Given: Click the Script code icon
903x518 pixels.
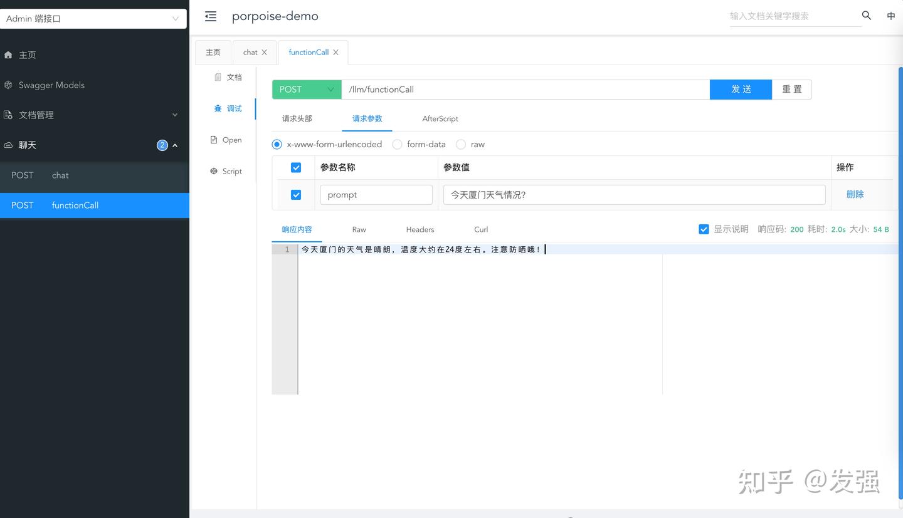Looking at the screenshot, I should [214, 171].
